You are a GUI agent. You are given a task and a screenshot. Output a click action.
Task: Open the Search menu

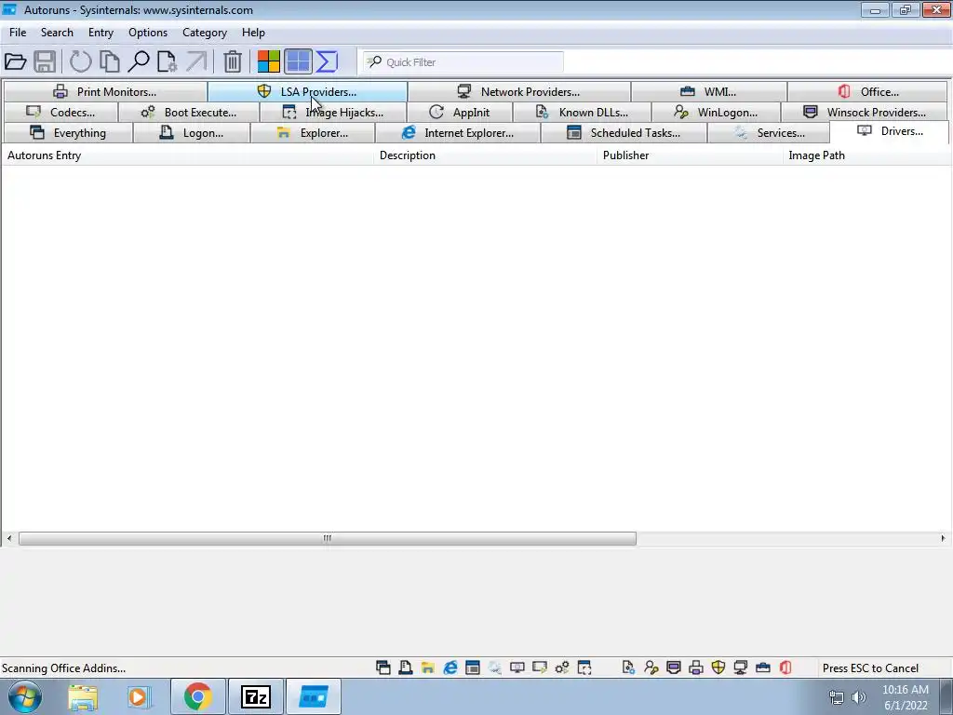pos(57,33)
